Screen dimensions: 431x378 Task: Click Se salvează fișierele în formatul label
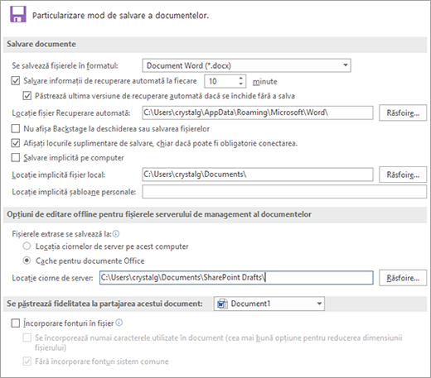pos(65,65)
